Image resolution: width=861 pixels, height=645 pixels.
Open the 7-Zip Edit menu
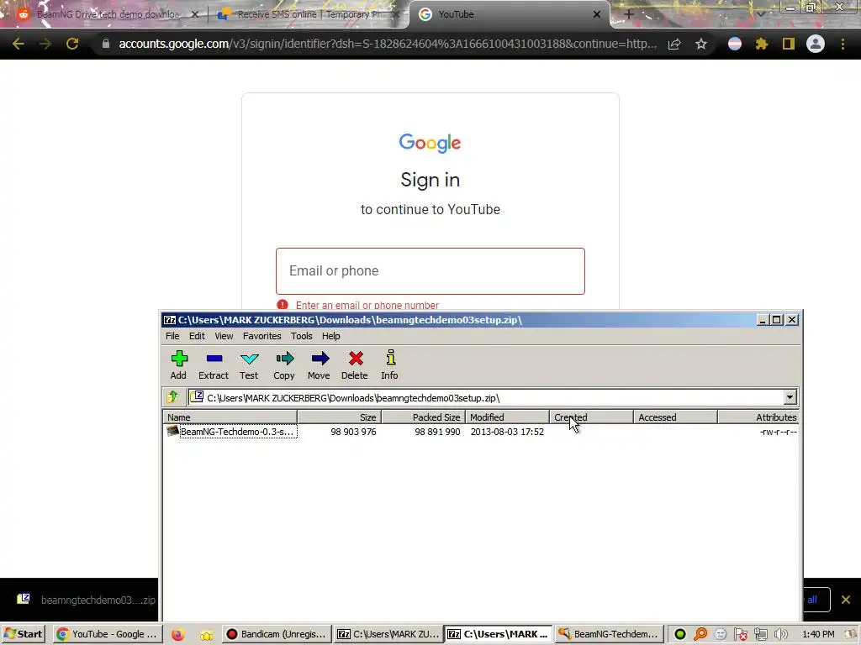click(197, 336)
